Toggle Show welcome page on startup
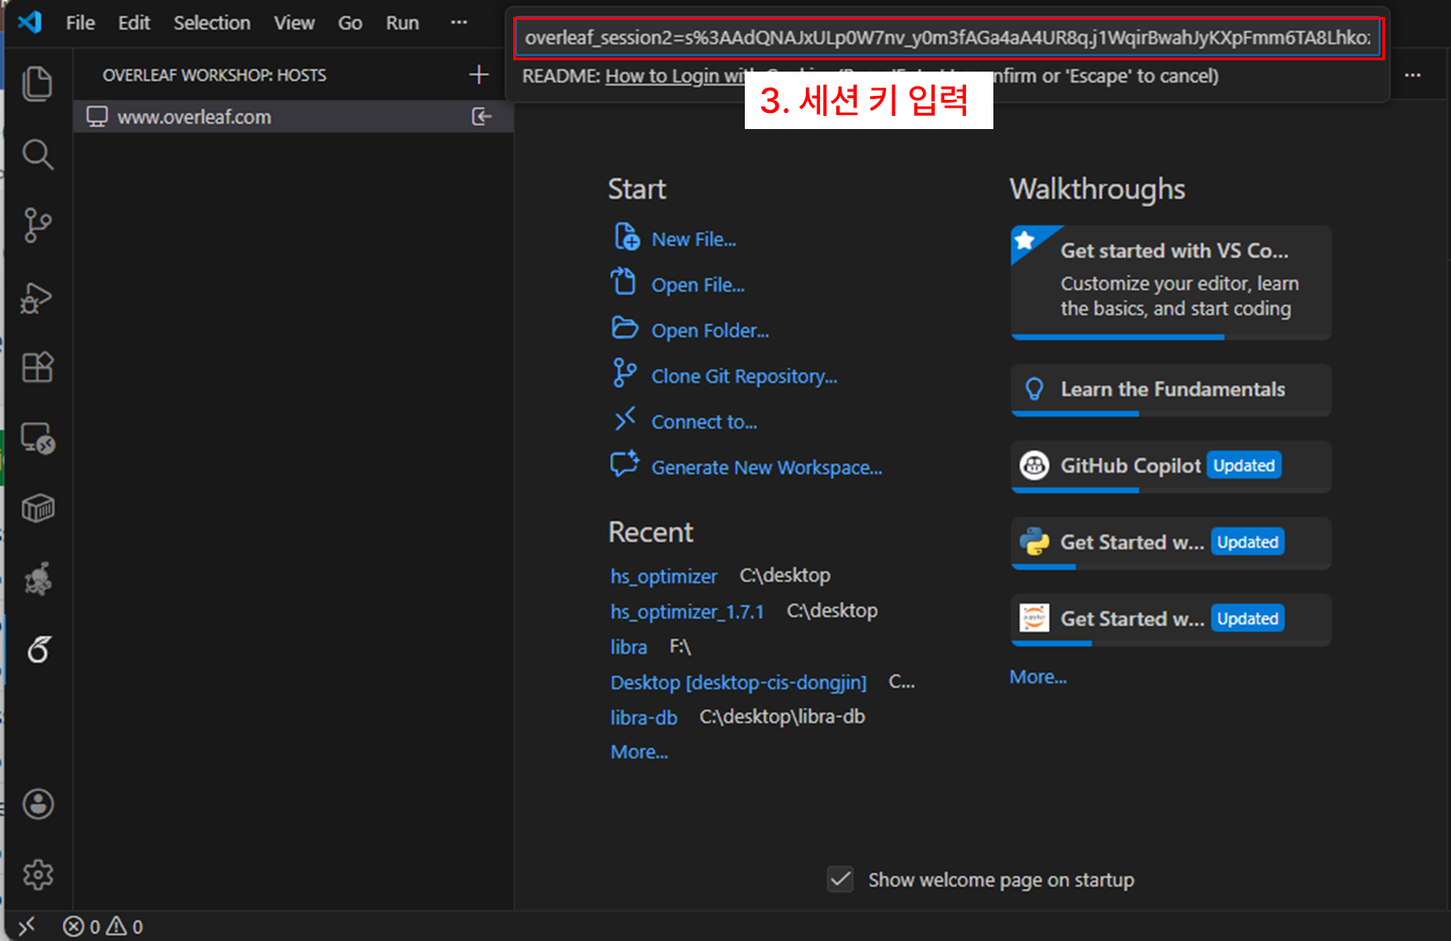This screenshot has width=1451, height=941. click(840, 880)
